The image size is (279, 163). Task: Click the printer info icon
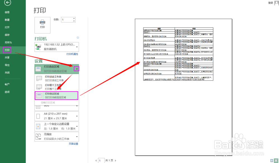tap(78, 38)
